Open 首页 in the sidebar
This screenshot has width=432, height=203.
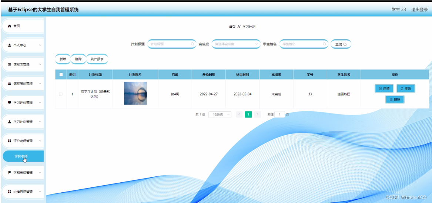click(x=23, y=26)
